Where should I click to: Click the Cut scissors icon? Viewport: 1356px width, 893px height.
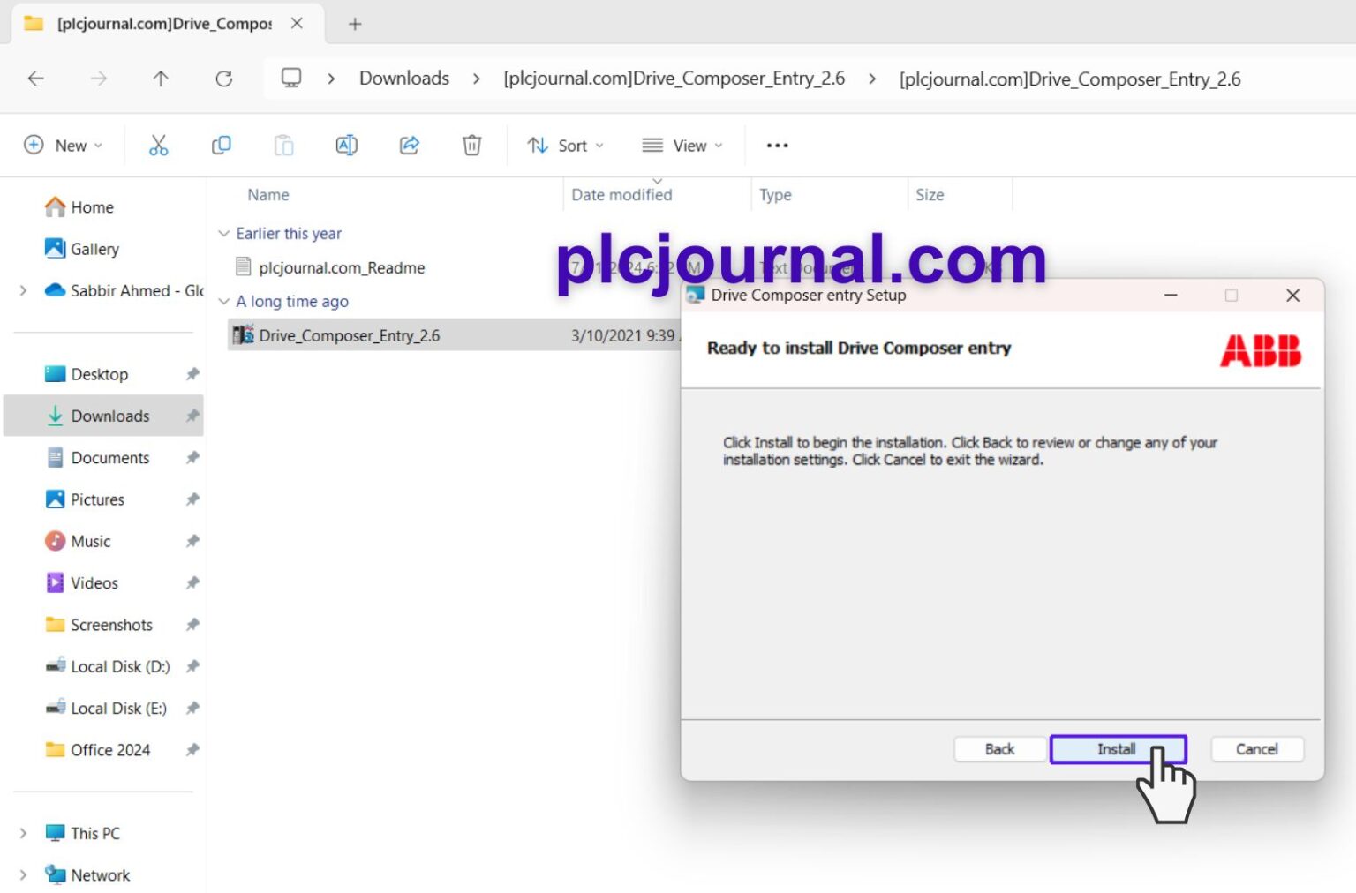pyautogui.click(x=158, y=146)
